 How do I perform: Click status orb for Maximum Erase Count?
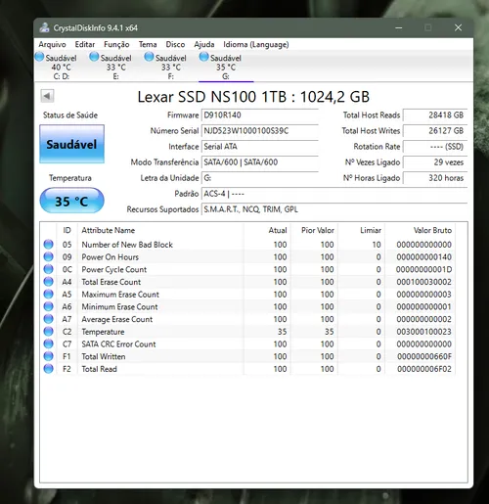coord(48,294)
